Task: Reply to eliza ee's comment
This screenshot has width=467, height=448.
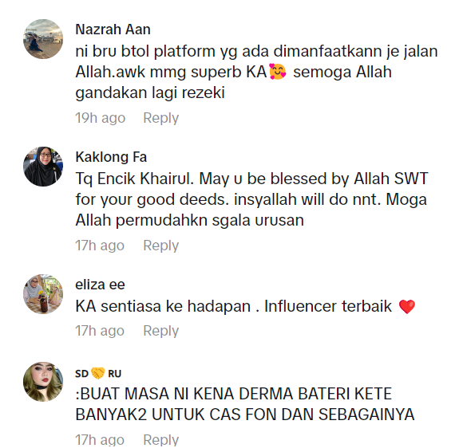Action: click(x=160, y=331)
